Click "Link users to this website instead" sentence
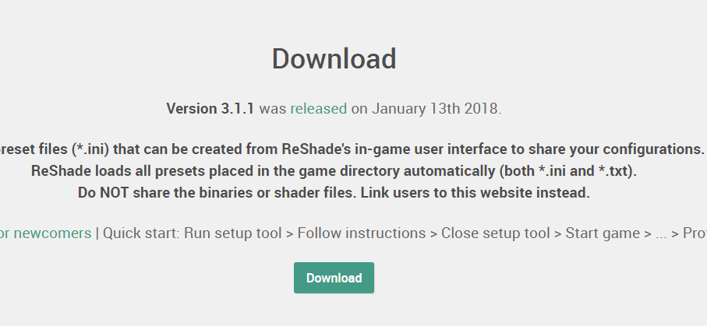This screenshot has height=326, width=707. tap(497, 192)
